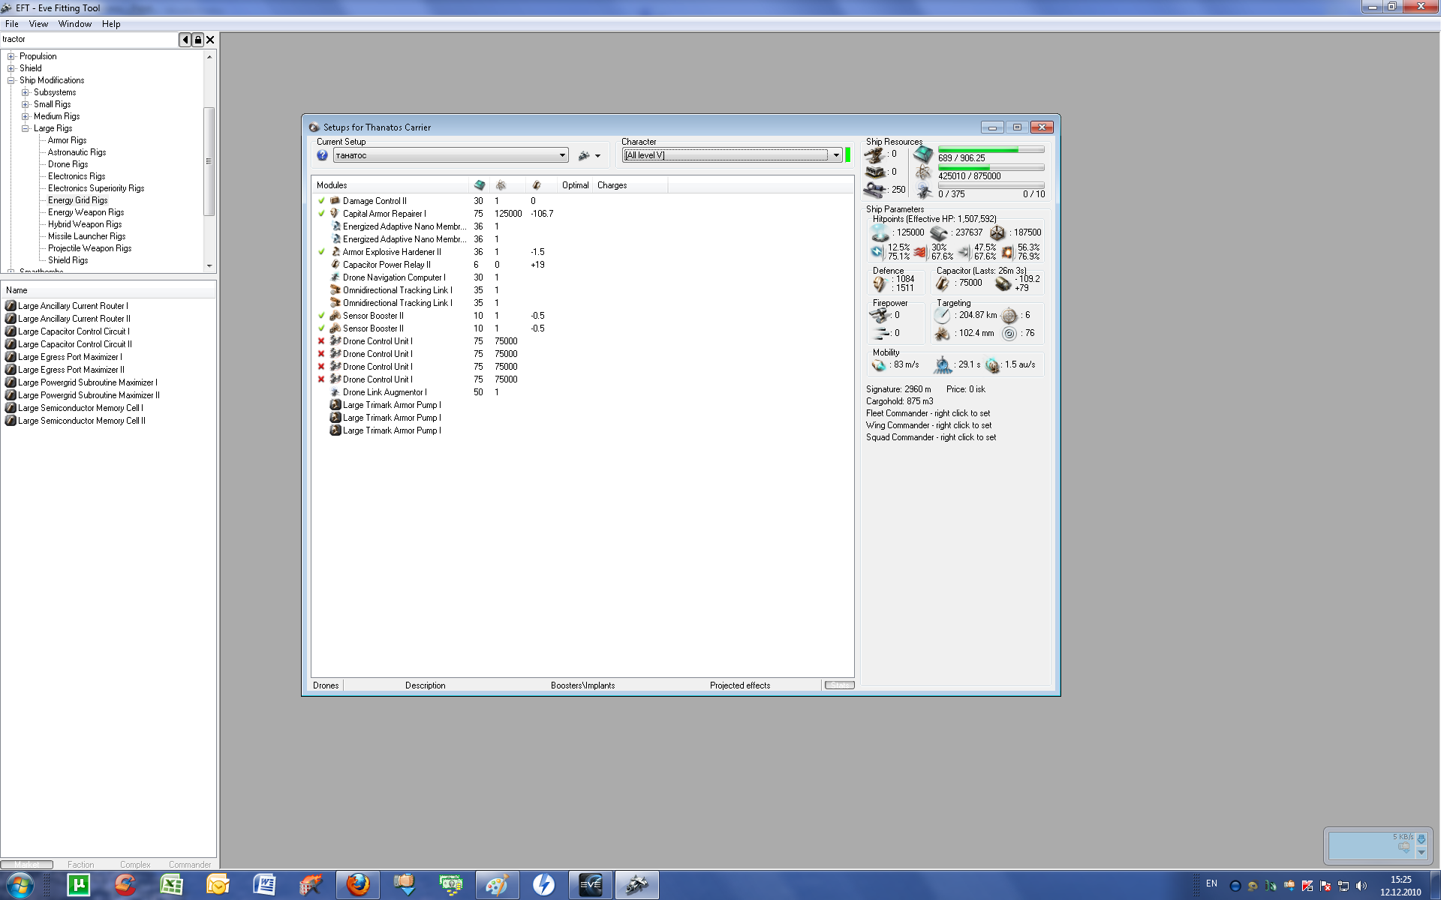Click the turret hardpoints icon in Ship Resources

875,154
